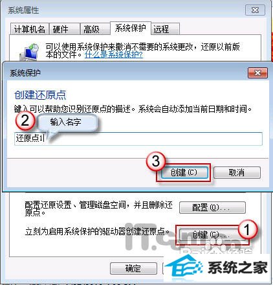Click 创建(C) button beside 取消
273x285 pixels.
(185, 172)
